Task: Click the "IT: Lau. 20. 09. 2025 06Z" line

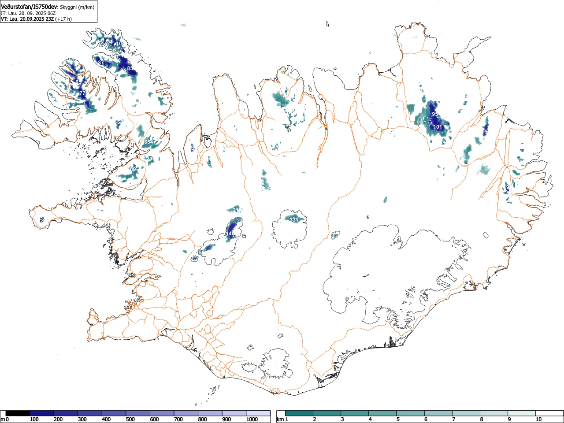Action: [28, 13]
